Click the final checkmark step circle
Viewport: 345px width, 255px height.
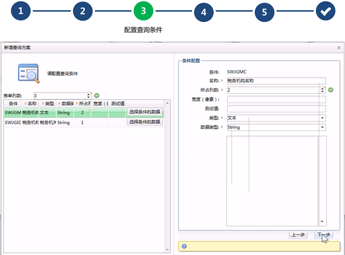(325, 11)
